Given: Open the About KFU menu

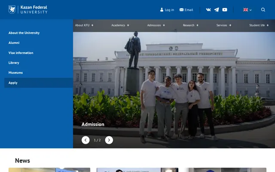Looking at the screenshot, I should (x=82, y=25).
